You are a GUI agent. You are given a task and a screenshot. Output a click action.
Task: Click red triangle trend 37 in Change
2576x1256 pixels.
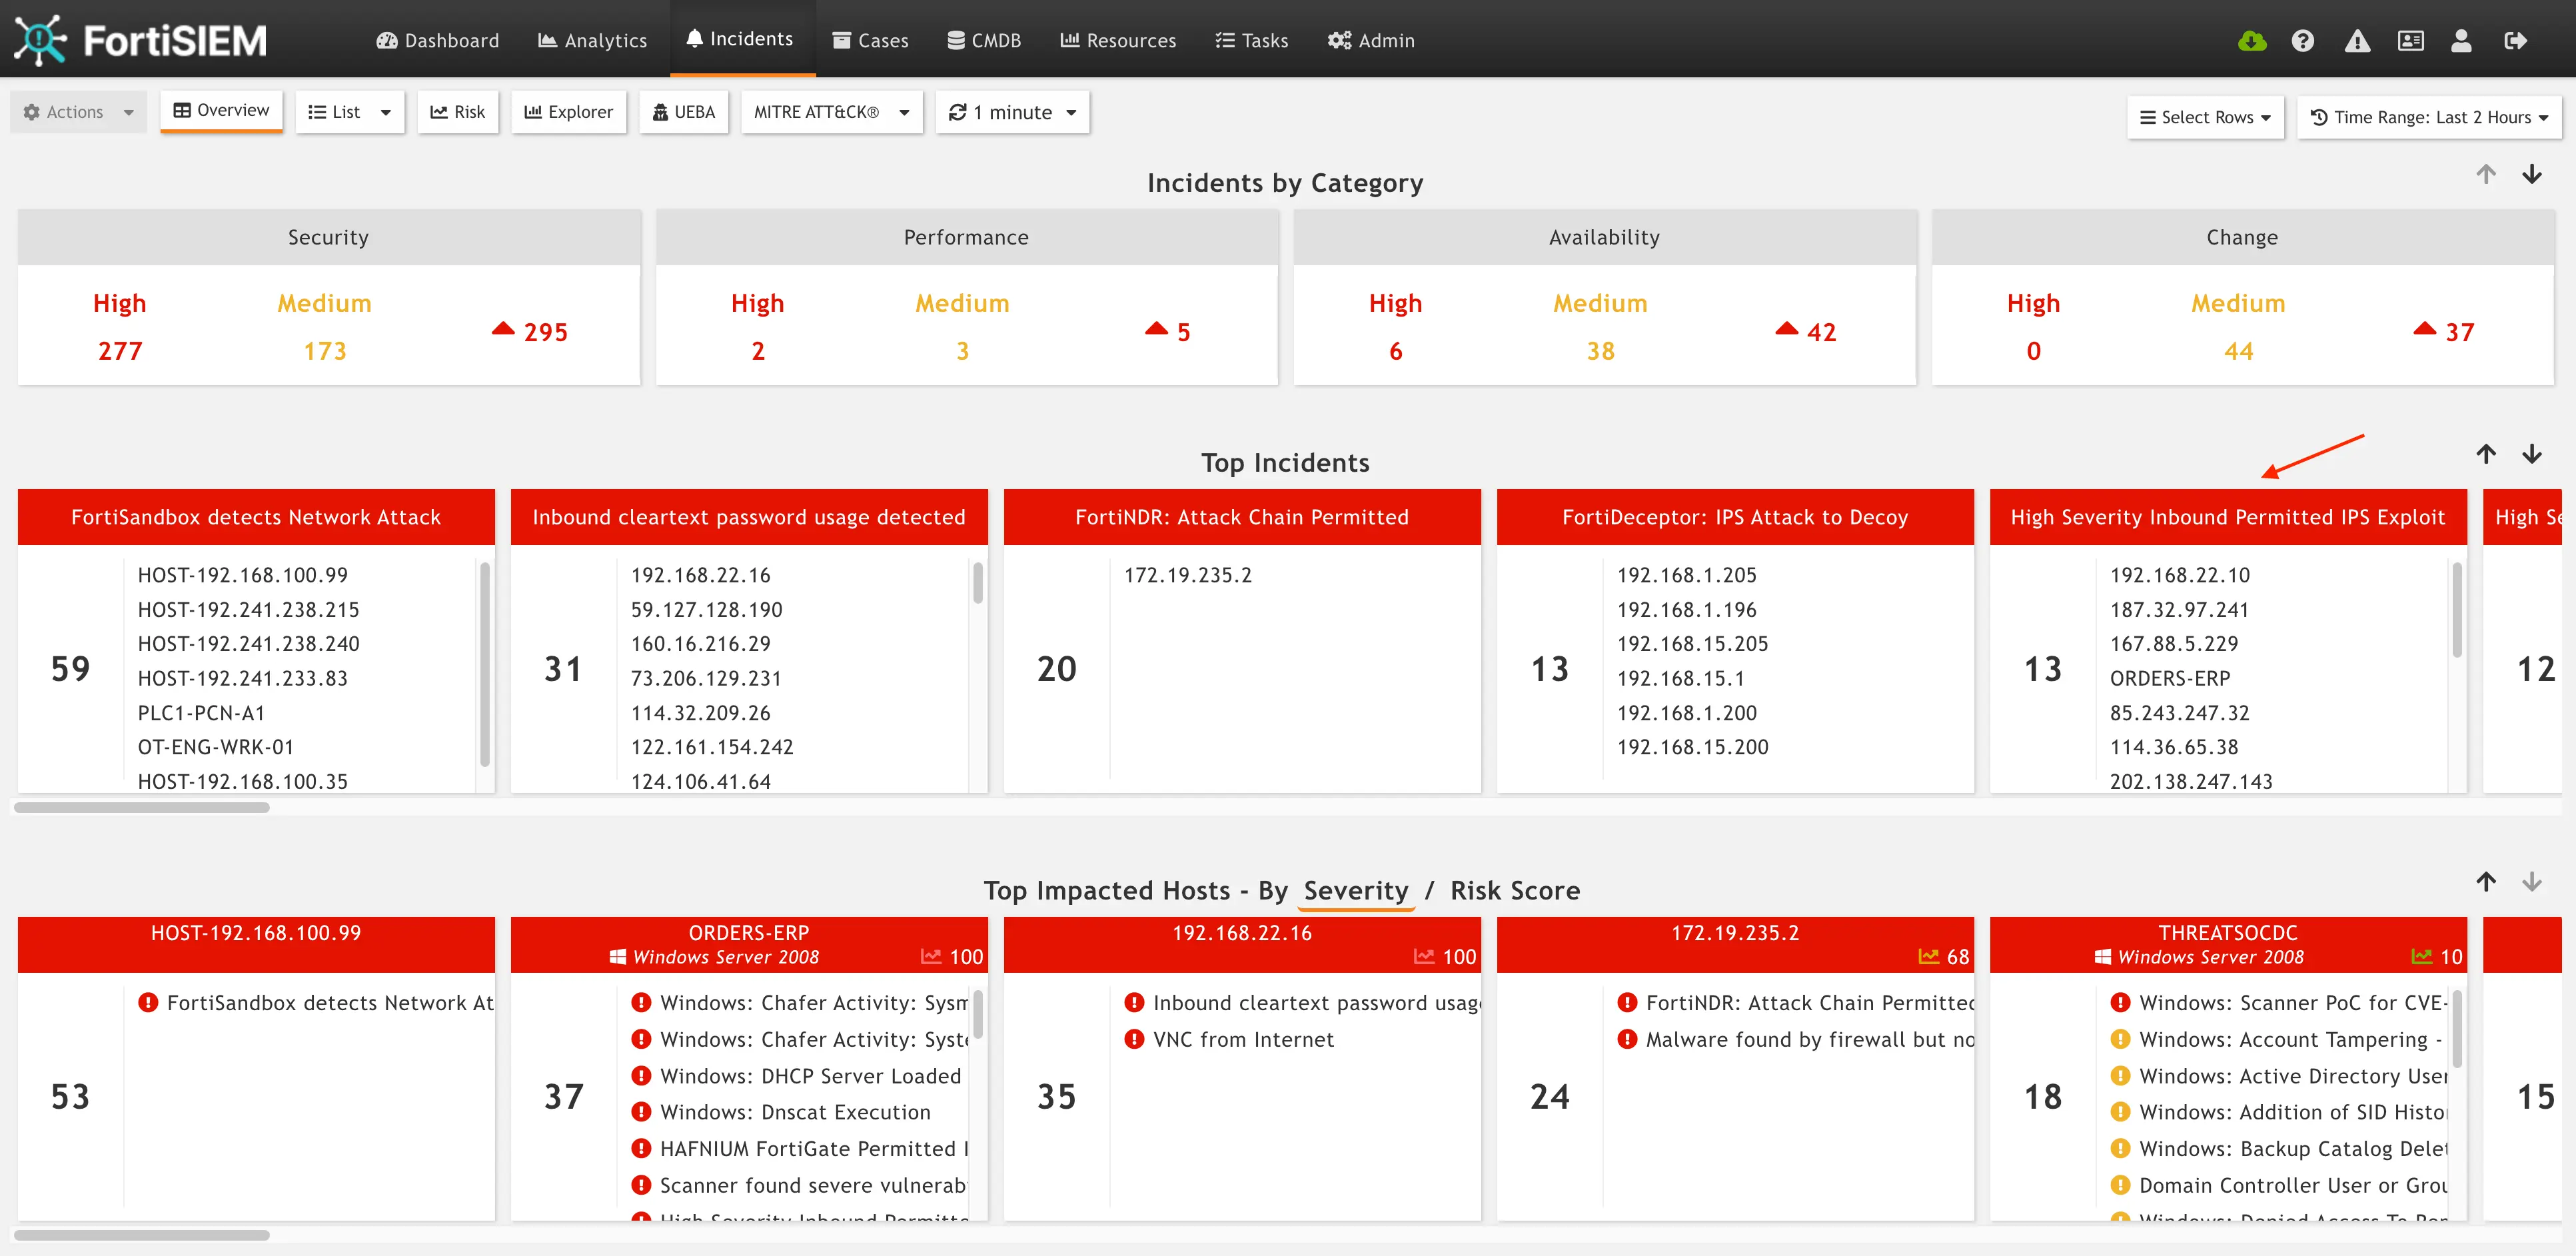(2425, 328)
